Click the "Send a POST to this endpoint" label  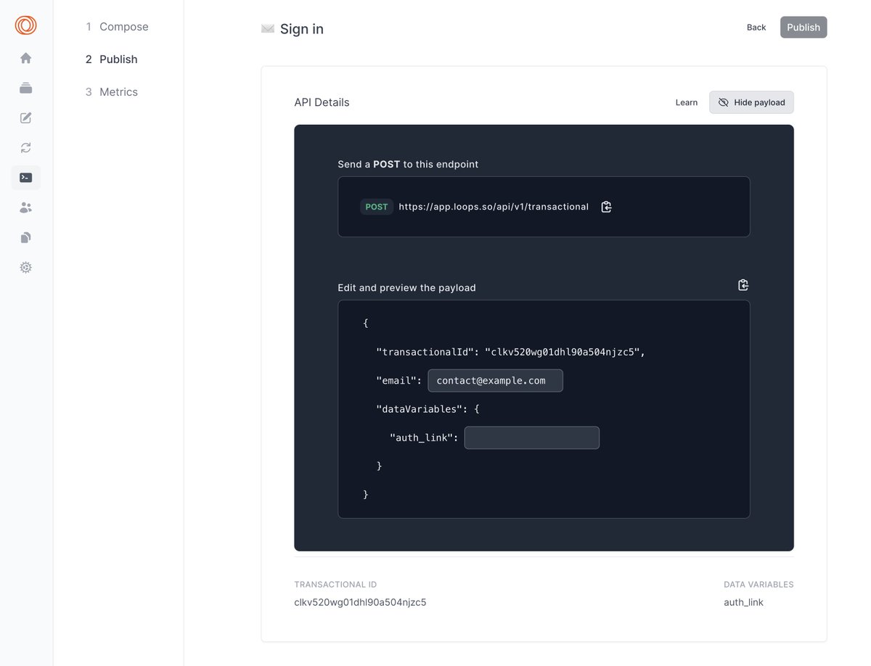click(408, 165)
